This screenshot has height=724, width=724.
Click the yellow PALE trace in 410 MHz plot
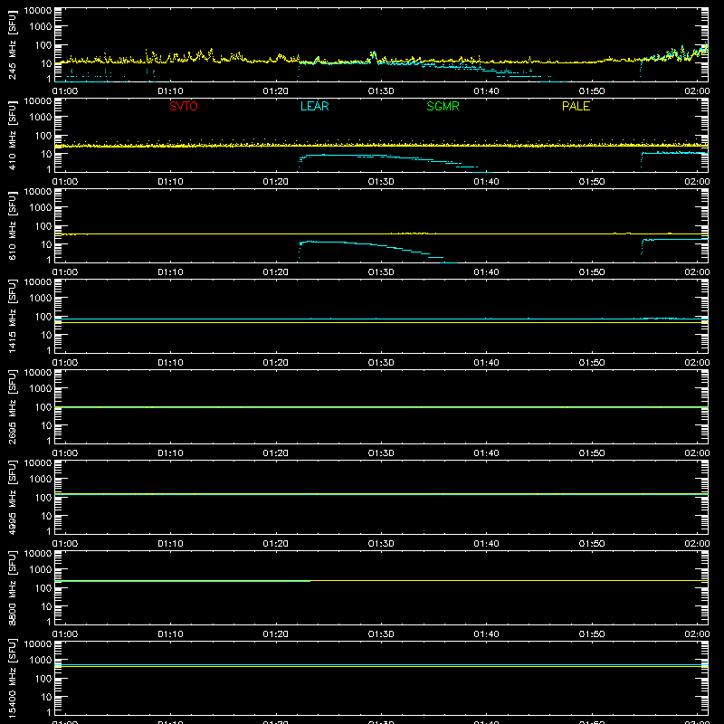[381, 145]
